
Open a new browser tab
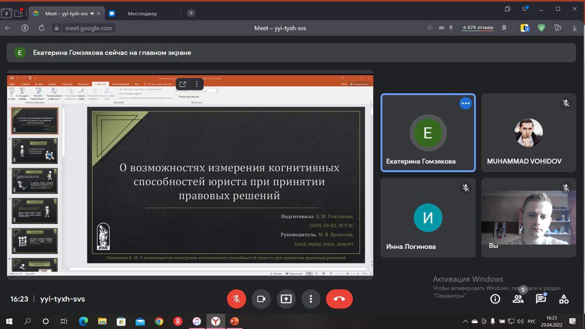coord(191,13)
